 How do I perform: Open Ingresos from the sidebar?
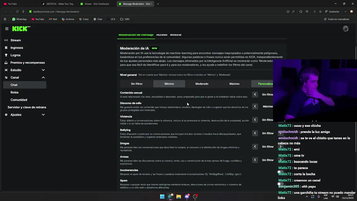click(17, 48)
